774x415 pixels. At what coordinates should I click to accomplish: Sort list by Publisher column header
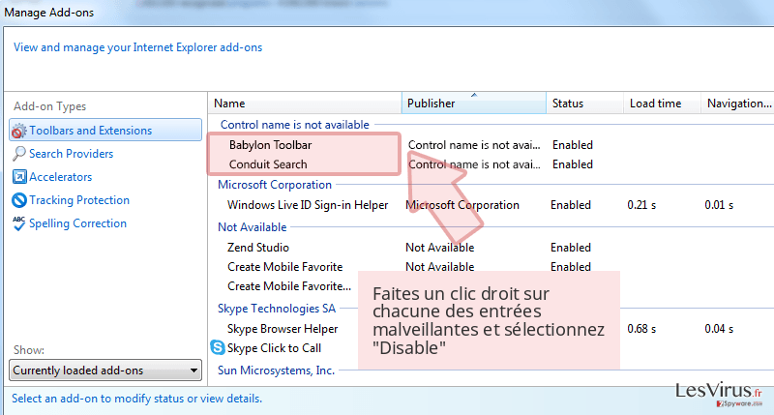click(474, 104)
